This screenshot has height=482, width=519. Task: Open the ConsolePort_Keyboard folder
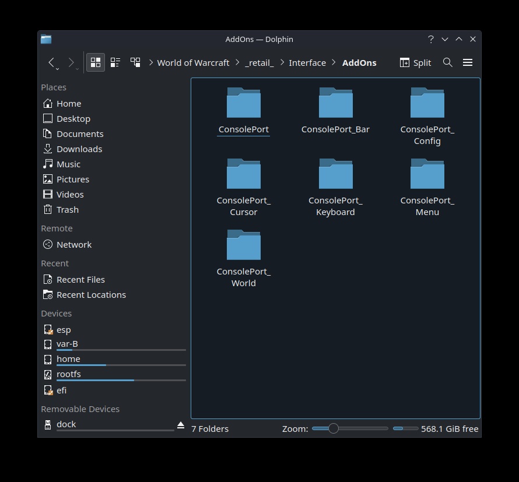pos(335,188)
